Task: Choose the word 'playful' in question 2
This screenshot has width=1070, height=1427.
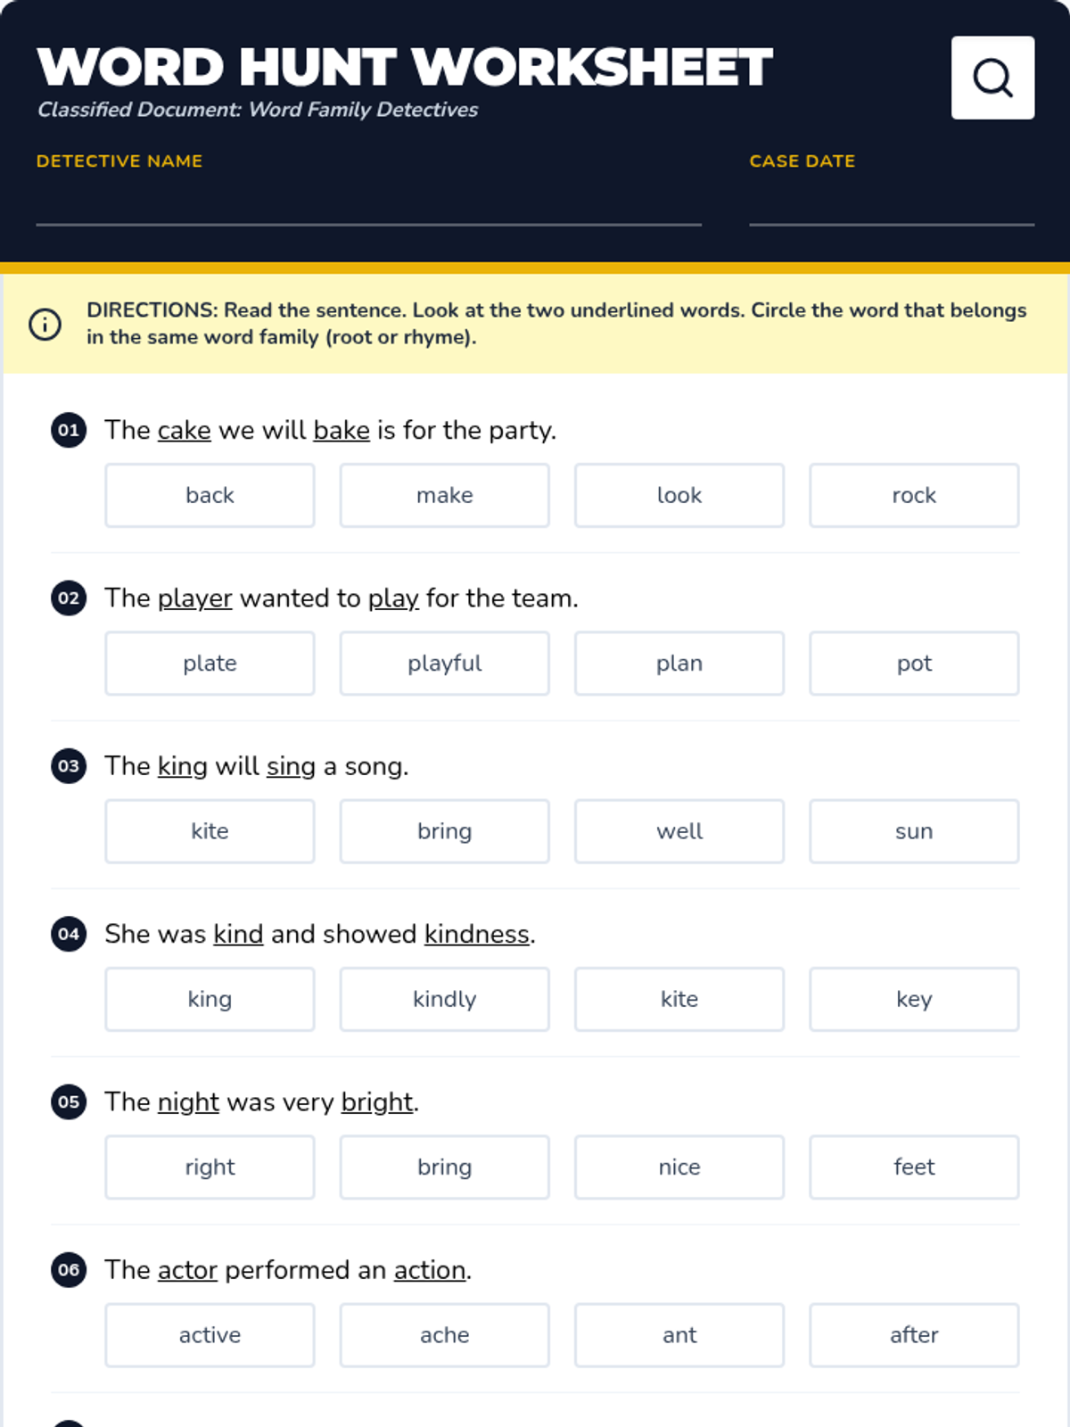Action: click(444, 663)
